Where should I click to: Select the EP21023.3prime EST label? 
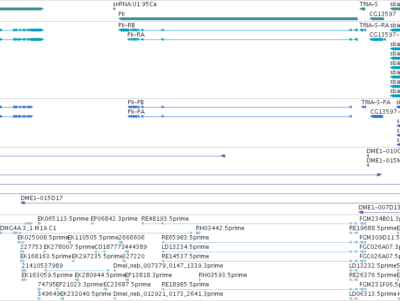pyautogui.click(x=79, y=285)
